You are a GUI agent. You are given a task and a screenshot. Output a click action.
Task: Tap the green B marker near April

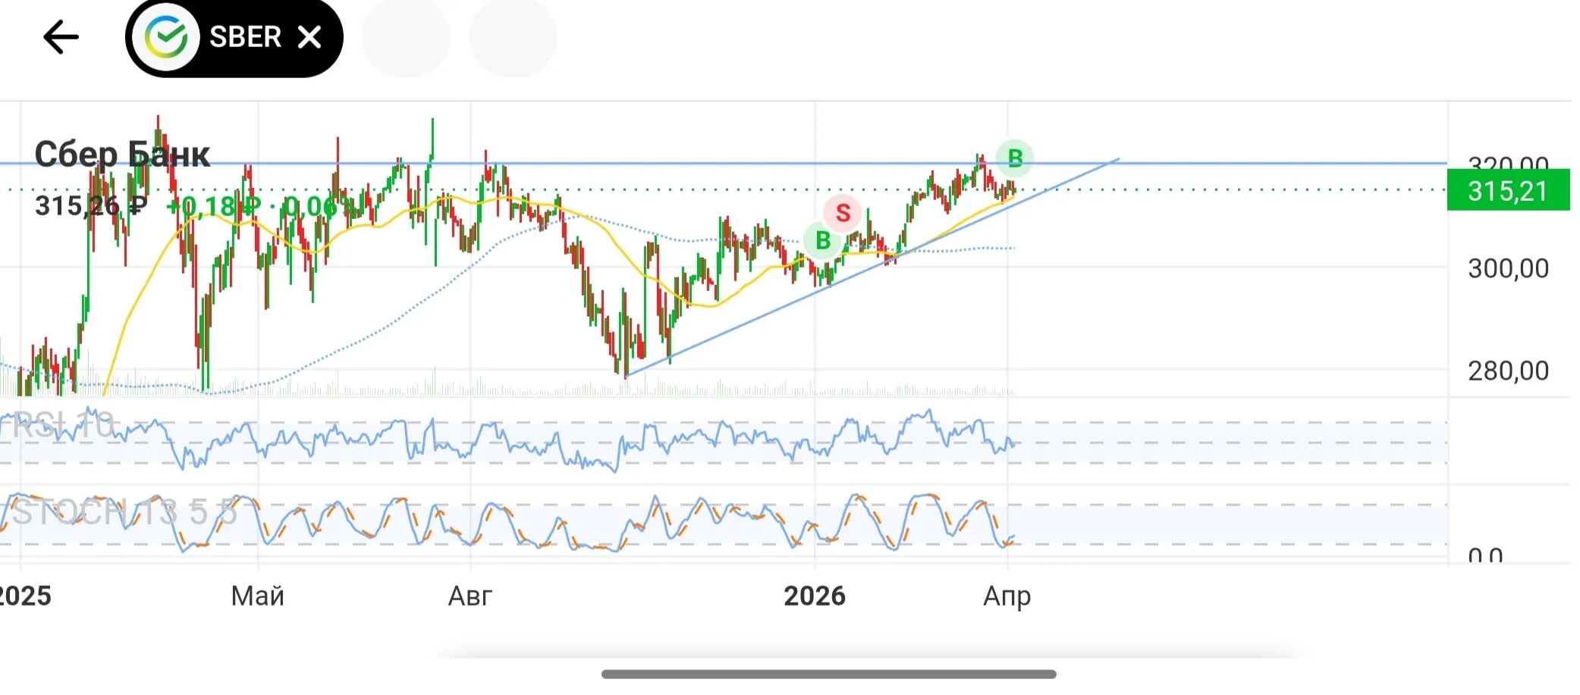pyautogui.click(x=1015, y=158)
